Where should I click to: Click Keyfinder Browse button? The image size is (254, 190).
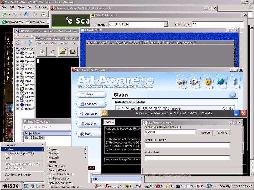point(222,133)
